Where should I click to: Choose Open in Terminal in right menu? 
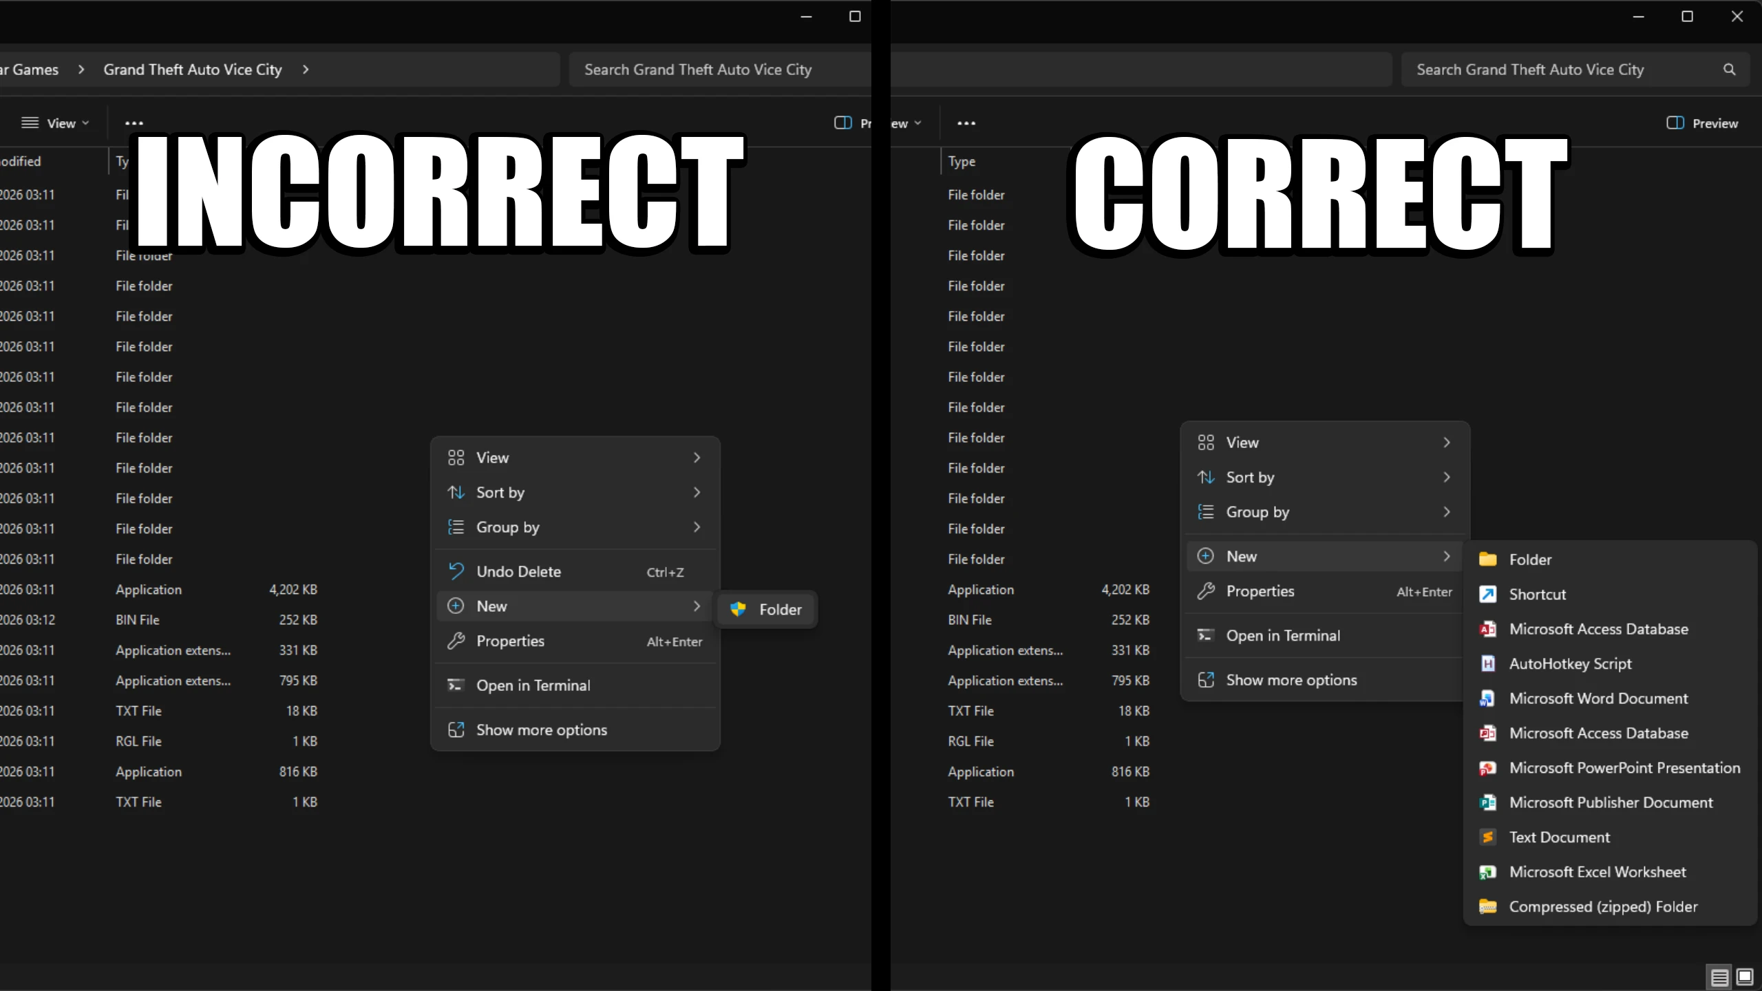pos(1283,635)
